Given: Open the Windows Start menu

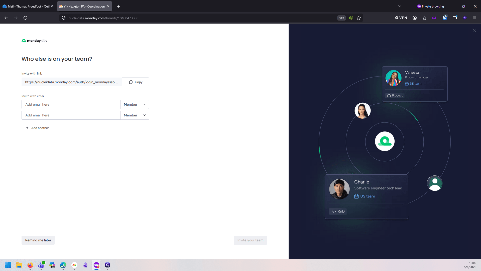Looking at the screenshot, I should click(x=8, y=265).
